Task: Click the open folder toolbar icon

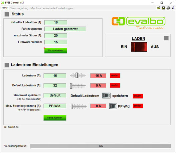Action: (x=159, y=8)
